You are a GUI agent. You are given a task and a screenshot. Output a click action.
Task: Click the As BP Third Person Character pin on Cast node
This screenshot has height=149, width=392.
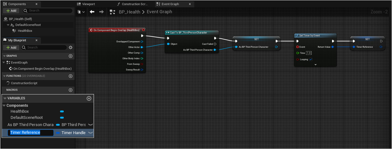215,50
